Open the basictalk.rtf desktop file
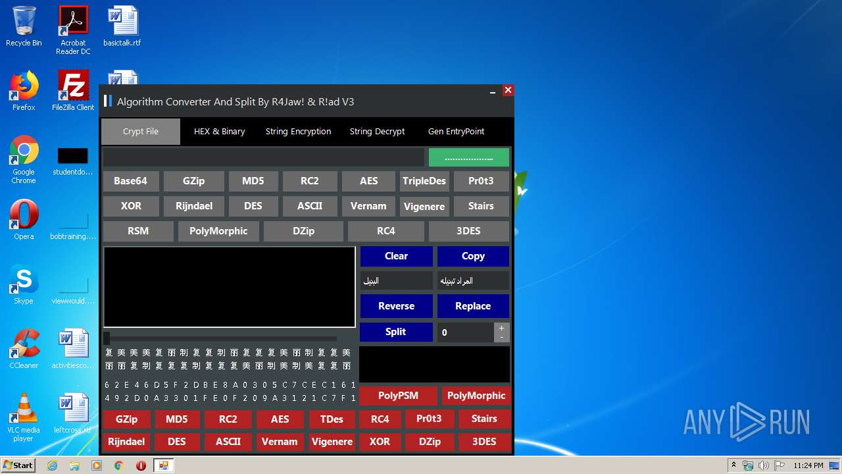 122,27
